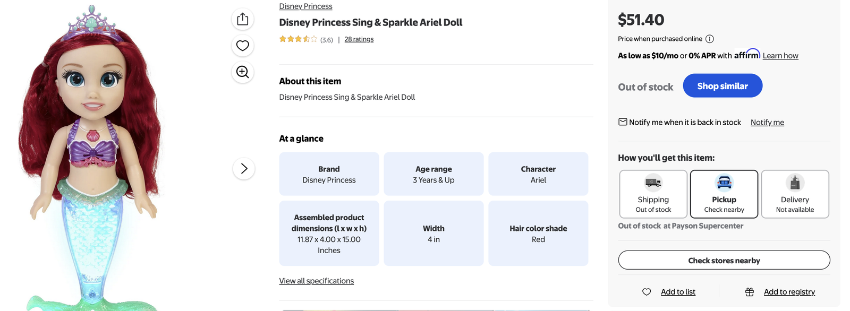This screenshot has width=850, height=311.
Task: Click the Notify me link
Action: click(x=767, y=123)
